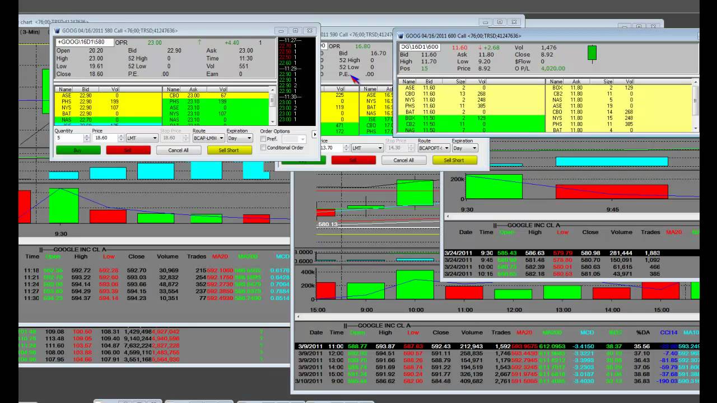The image size is (717, 403).
Task: Select the 11:30 row in the left time table
Action: pyautogui.click(x=155, y=298)
